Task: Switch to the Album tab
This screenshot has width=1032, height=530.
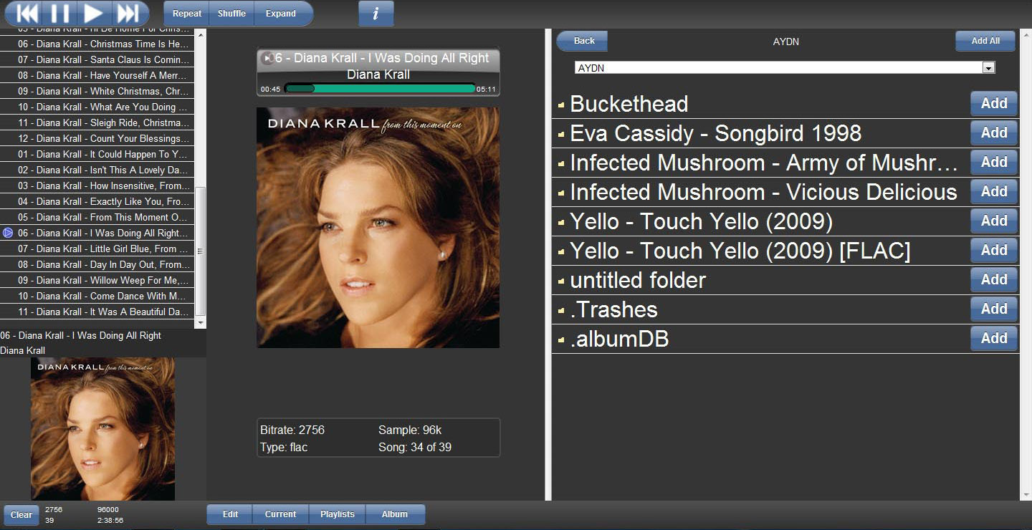Action: [x=395, y=514]
